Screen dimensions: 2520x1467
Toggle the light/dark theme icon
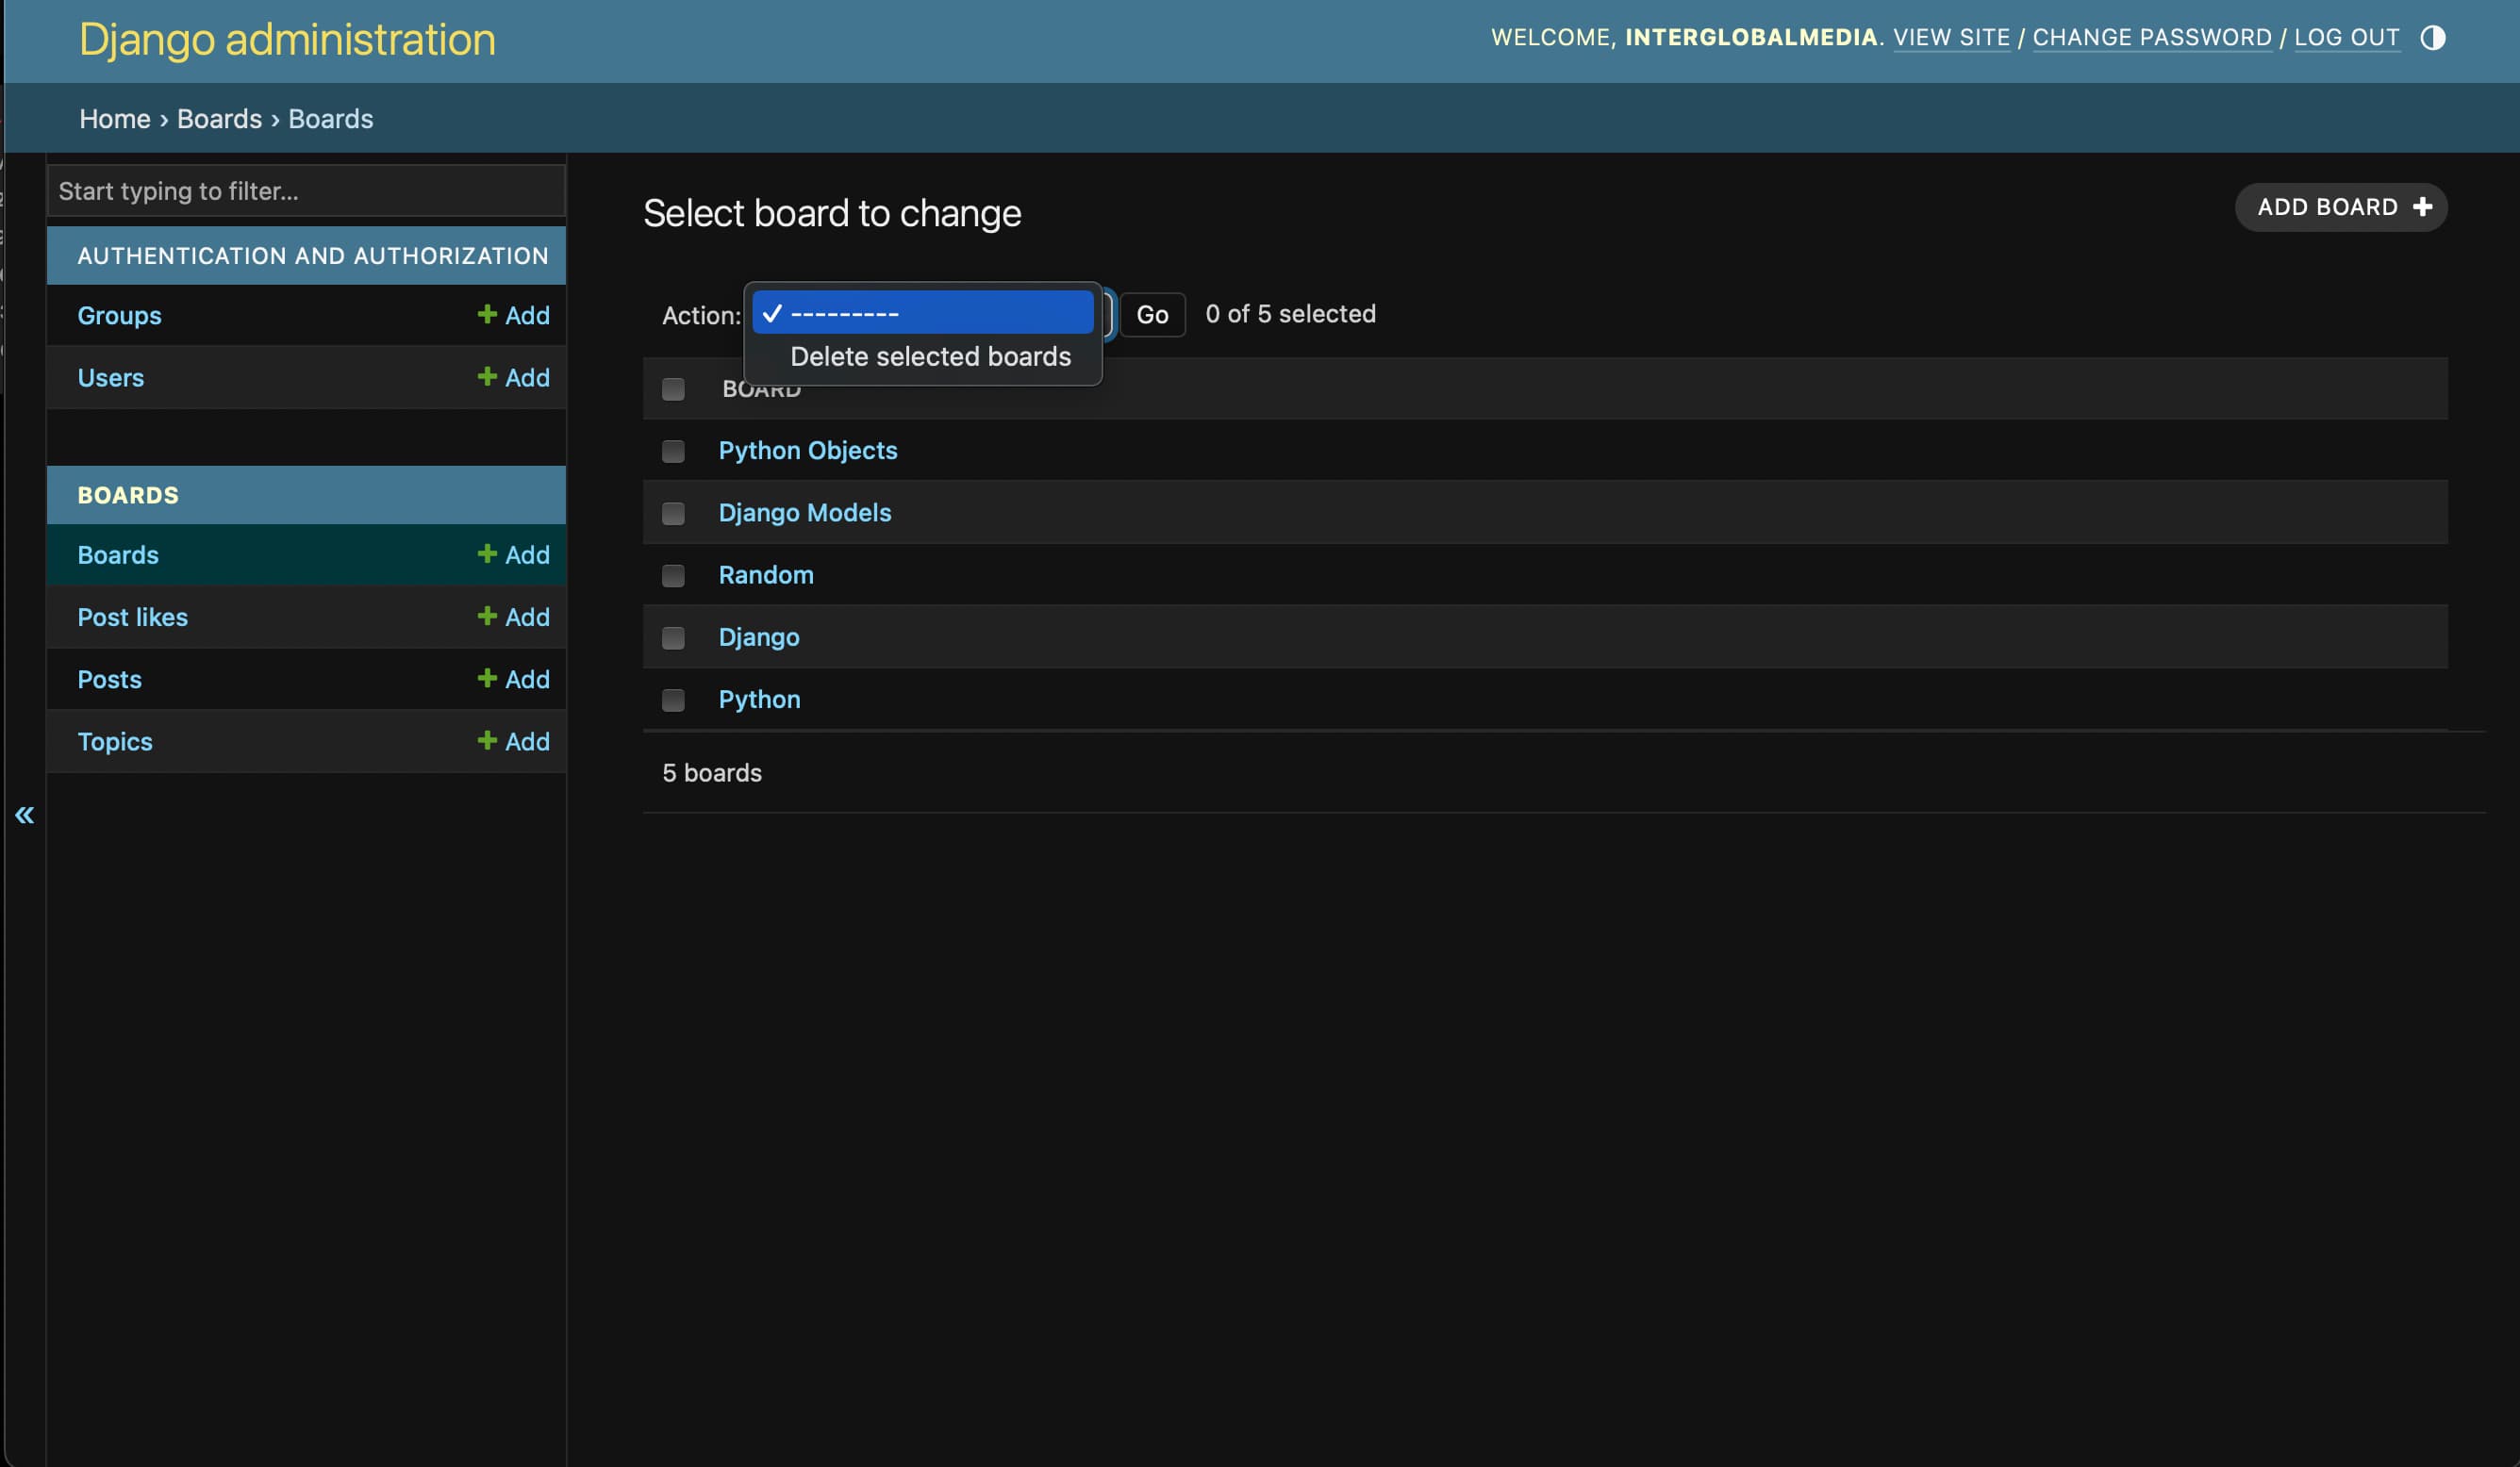pyautogui.click(x=2432, y=38)
